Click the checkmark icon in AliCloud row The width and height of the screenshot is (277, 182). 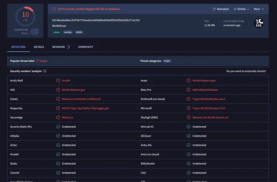(189, 136)
